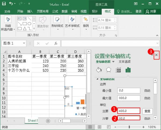Select the arrow line shape
Image resolution: width=161 pixels, height=130 pixels.
pyautogui.click(x=20, y=24)
